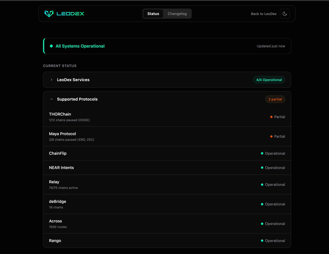
Task: Select the THORChain row name
Action: click(60, 114)
